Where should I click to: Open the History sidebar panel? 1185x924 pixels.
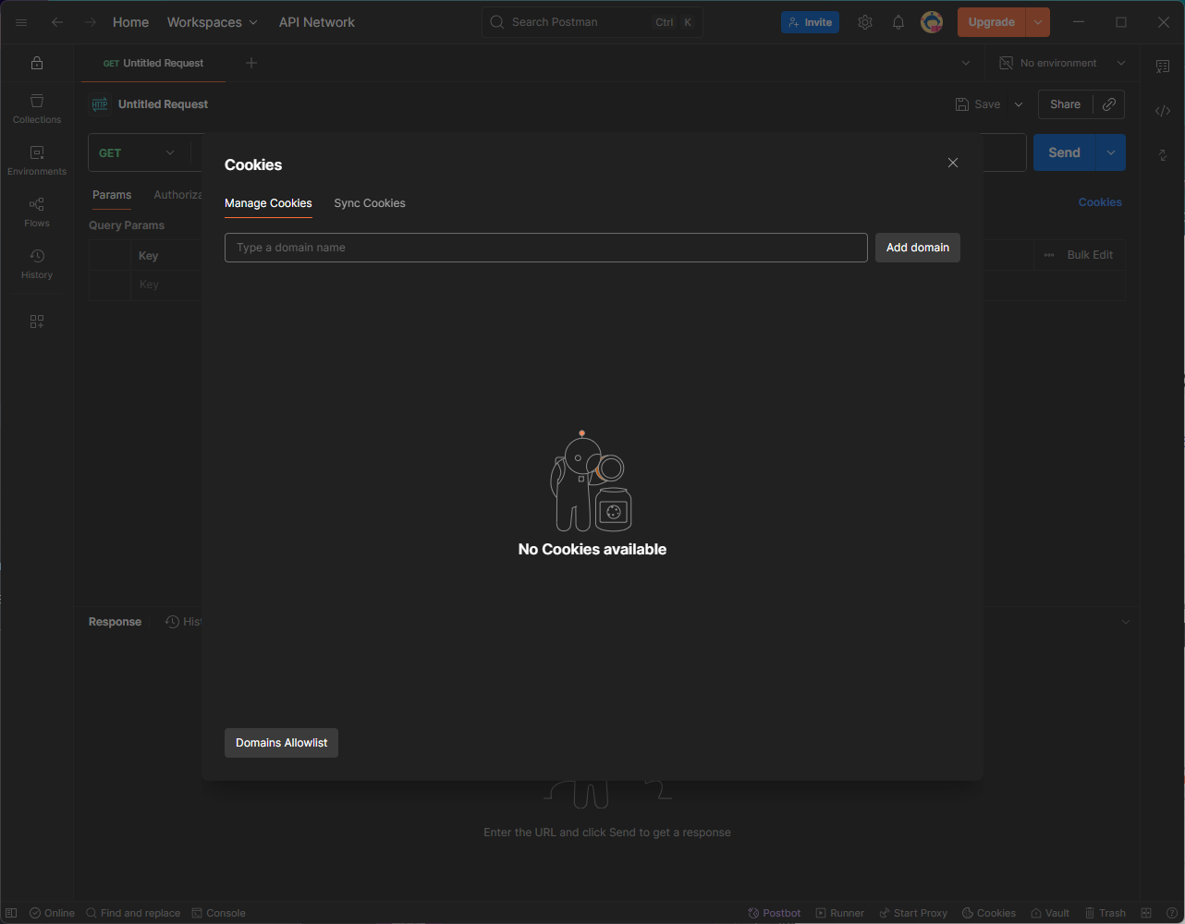(x=37, y=263)
